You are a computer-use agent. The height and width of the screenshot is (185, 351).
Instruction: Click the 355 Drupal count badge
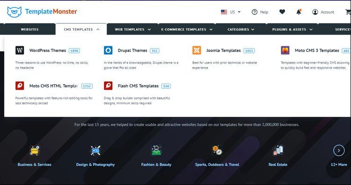point(155,51)
